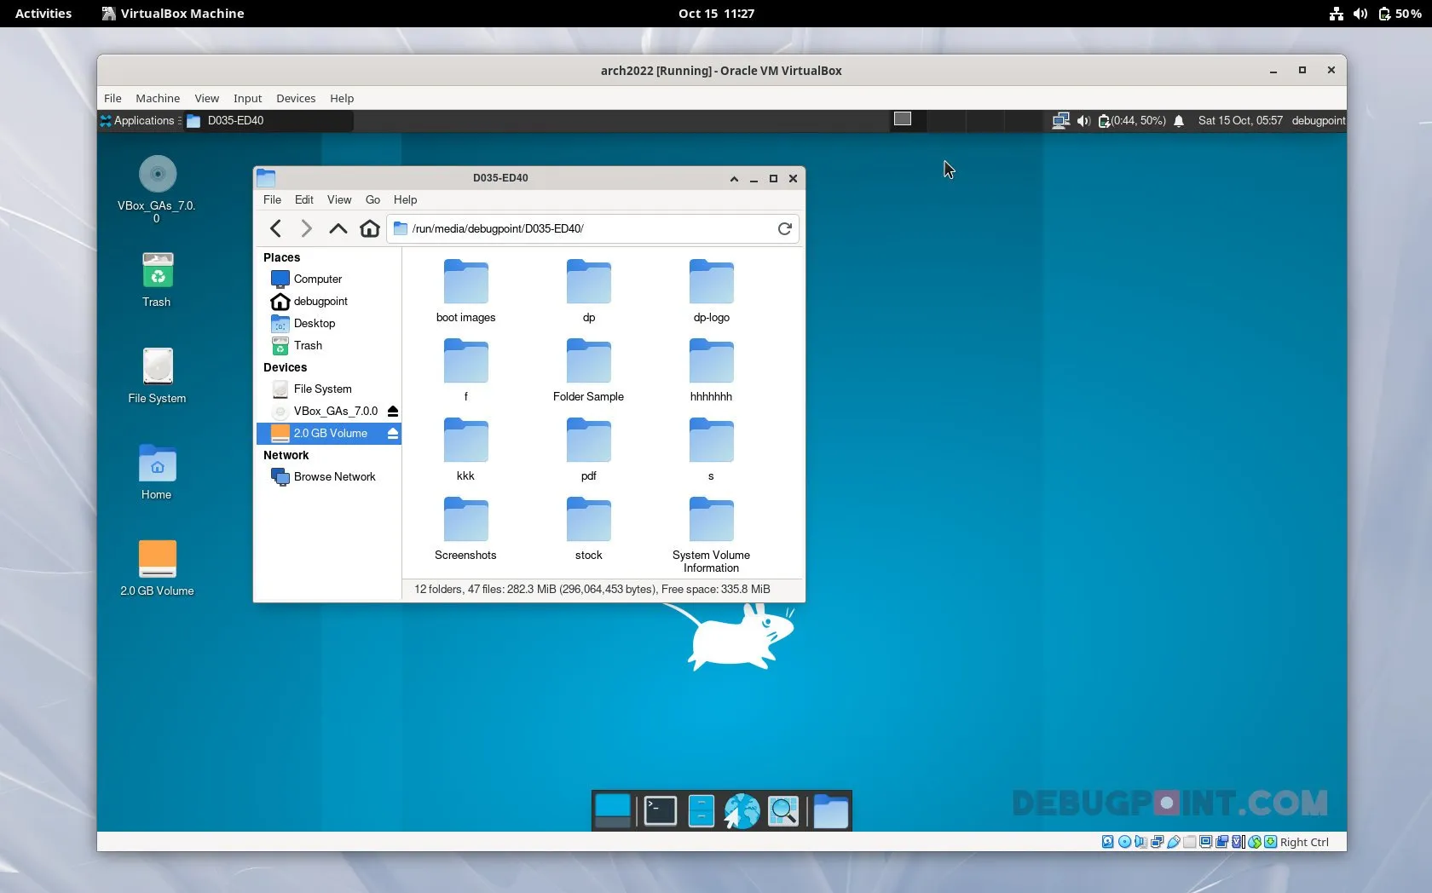The image size is (1432, 893).
Task: Click the USB devices icon in VirtualBox status bar
Action: pyautogui.click(x=1174, y=842)
